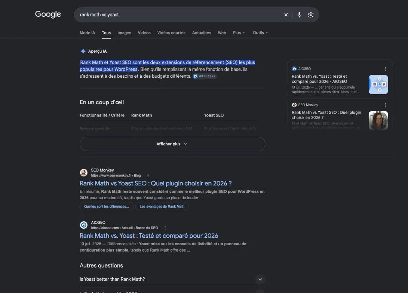Open 'Rank Math vs Yoast SEO : Quel plugin choisir' result
The width and height of the screenshot is (408, 293).
pos(156,183)
